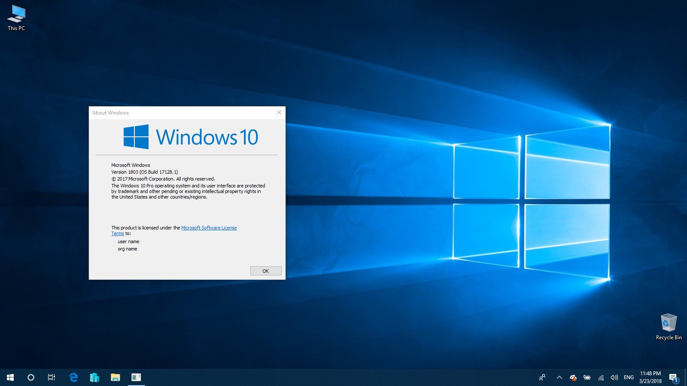
Task: Open the clock and calendar flyout
Action: (x=650, y=377)
